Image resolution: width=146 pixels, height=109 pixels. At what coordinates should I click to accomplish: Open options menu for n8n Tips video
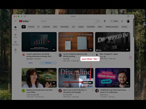tap(129, 90)
